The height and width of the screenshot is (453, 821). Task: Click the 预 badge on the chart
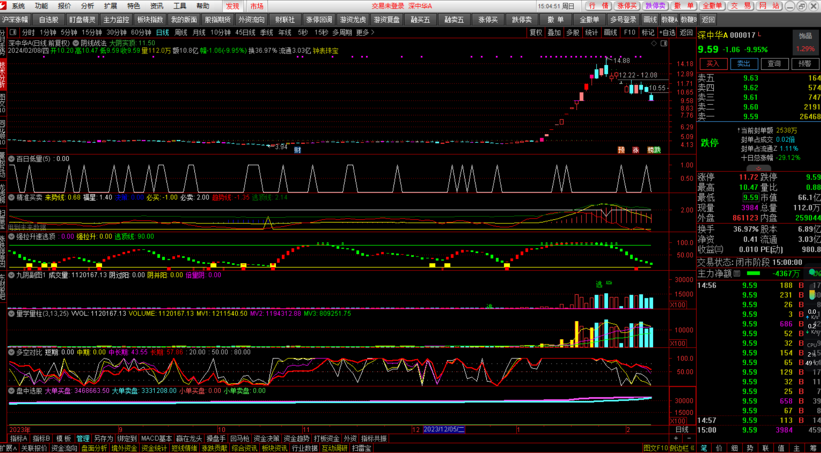coord(621,150)
